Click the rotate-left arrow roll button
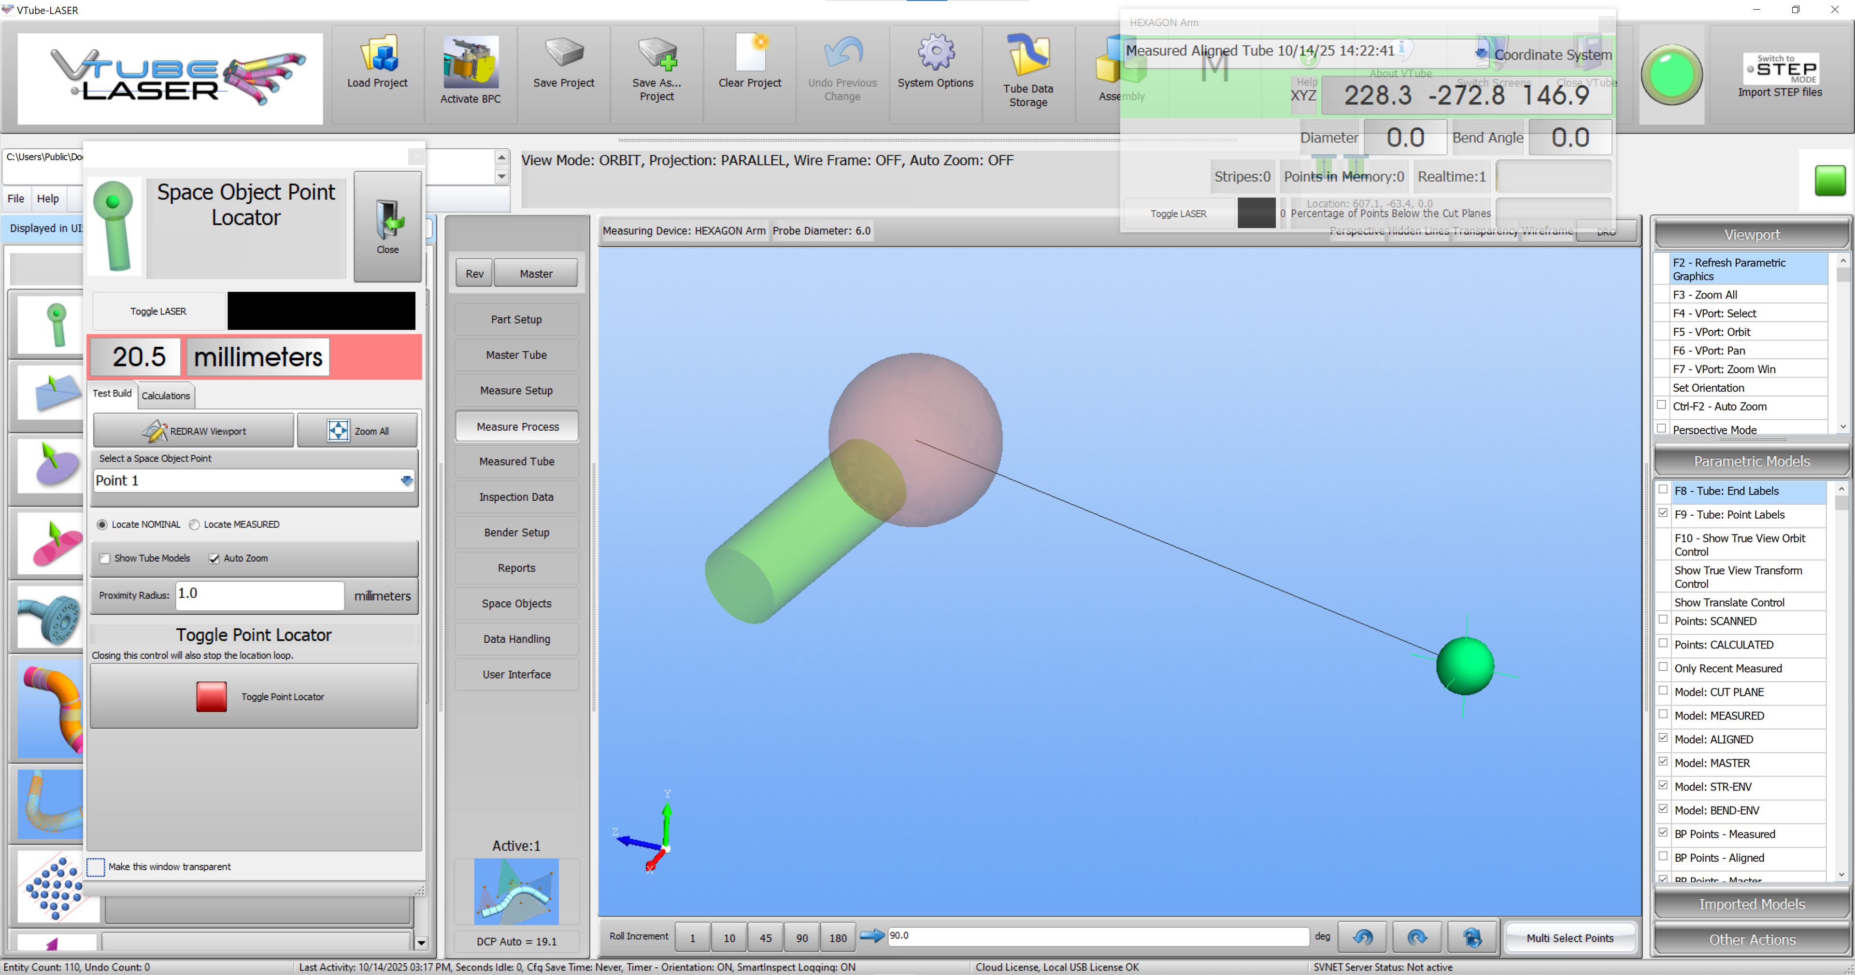 click(x=1362, y=937)
